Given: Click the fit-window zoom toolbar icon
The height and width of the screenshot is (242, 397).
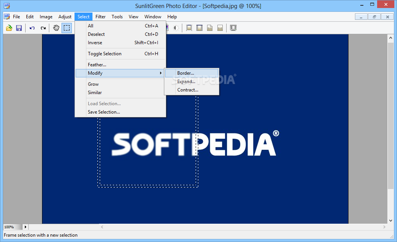Looking at the screenshot, I should click(199, 28).
